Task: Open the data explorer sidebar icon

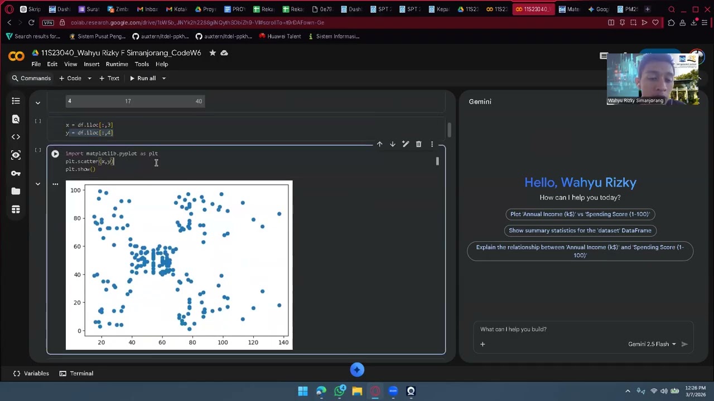Action: pos(16,155)
